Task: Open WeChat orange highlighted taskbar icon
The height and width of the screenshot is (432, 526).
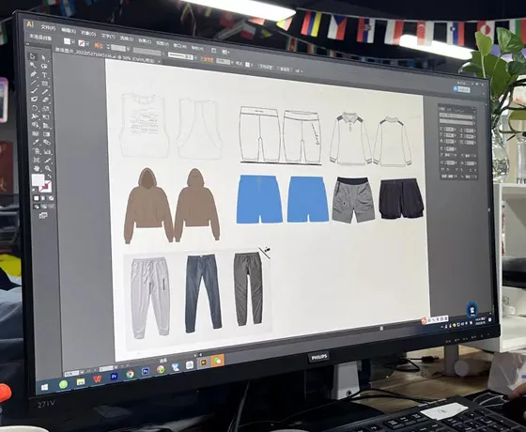Action: tap(218, 361)
